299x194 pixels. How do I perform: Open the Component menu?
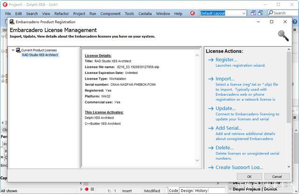pyautogui.click(x=110, y=13)
